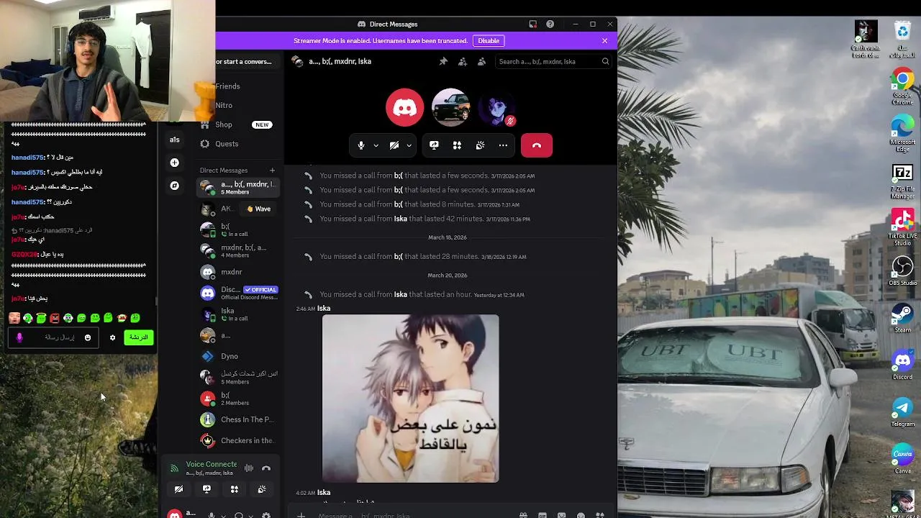Open attachment plus in message box

[301, 515]
